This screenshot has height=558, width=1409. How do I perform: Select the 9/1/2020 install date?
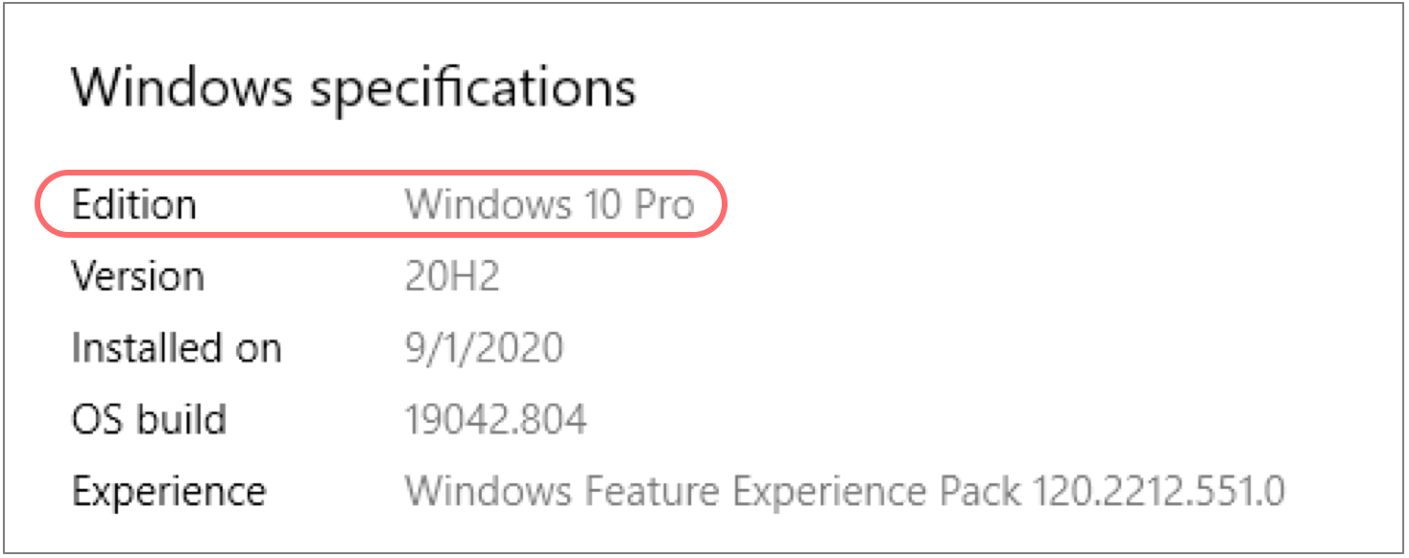[x=483, y=347]
